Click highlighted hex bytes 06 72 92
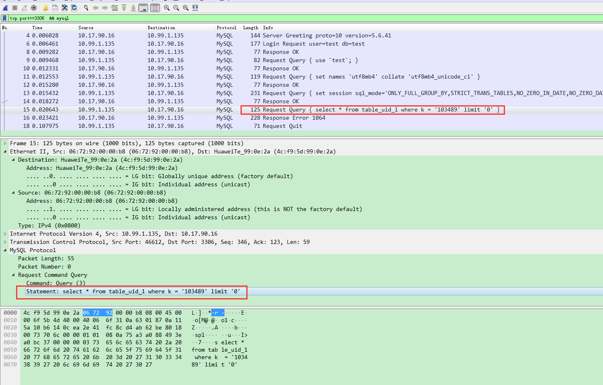Viewport: 603px width, 385px height. pyautogui.click(x=98, y=313)
